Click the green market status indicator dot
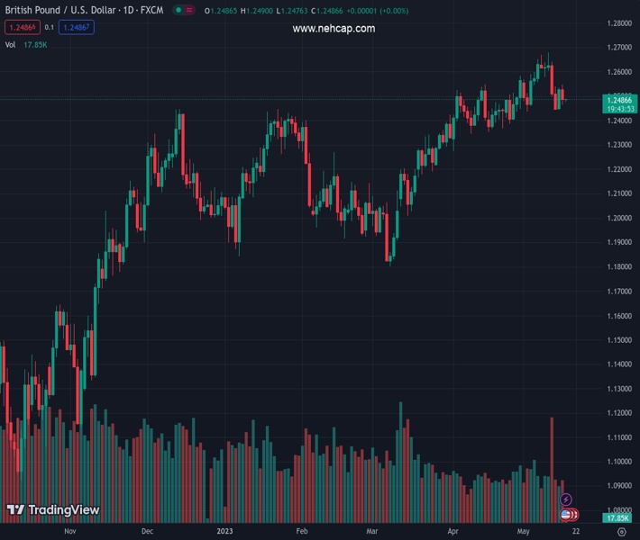 click(x=178, y=11)
